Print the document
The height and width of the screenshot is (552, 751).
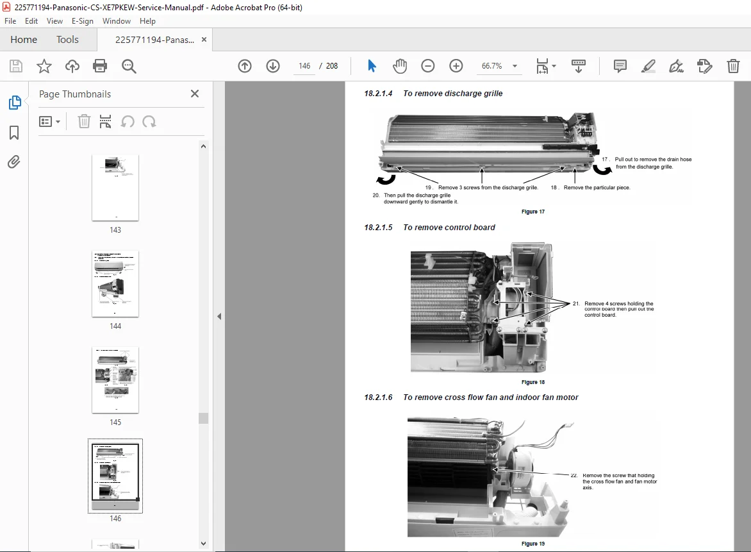(100, 66)
